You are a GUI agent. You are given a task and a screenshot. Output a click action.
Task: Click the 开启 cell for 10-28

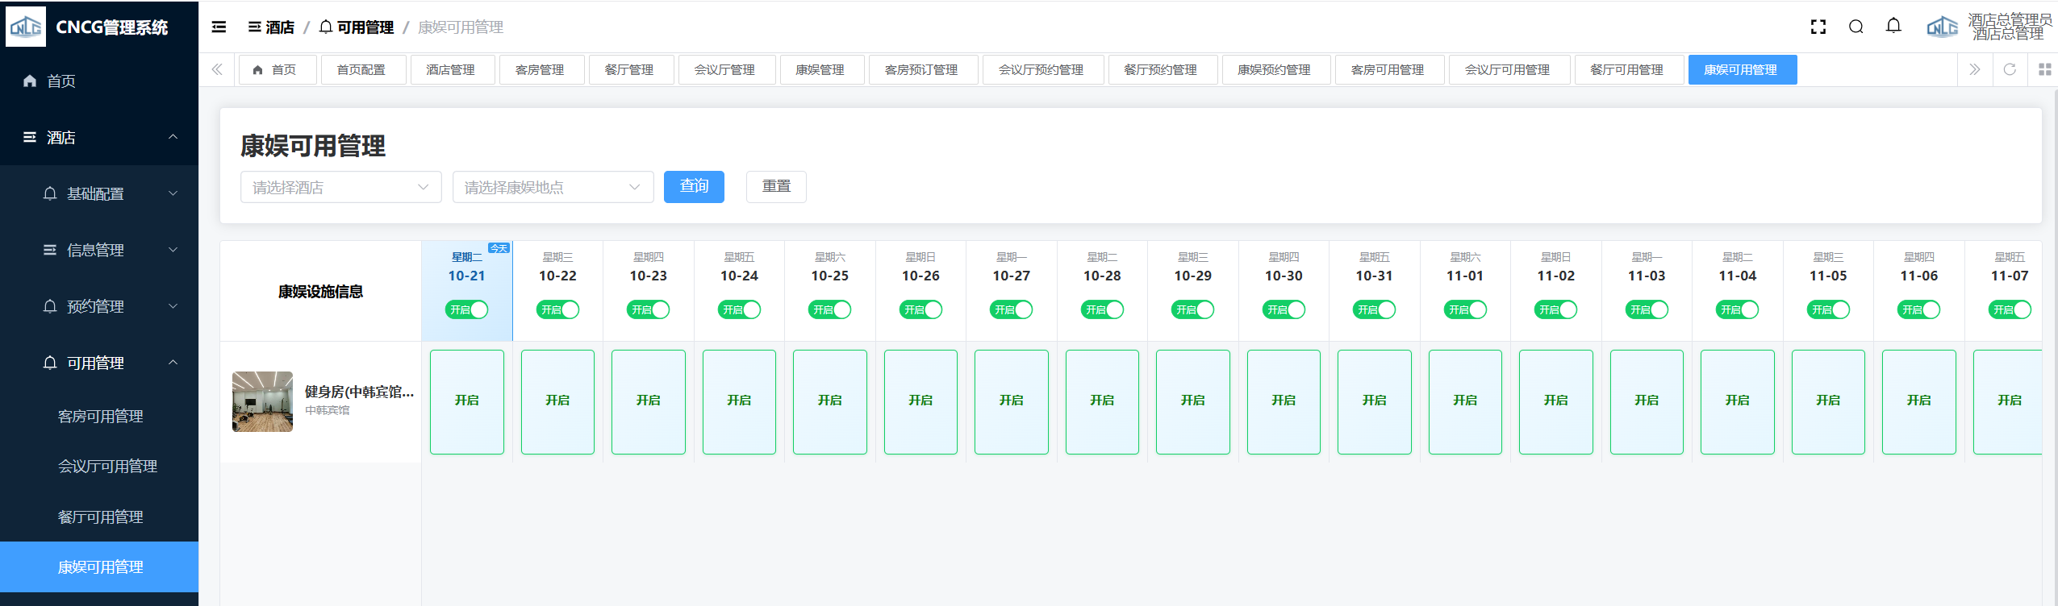[1102, 401]
